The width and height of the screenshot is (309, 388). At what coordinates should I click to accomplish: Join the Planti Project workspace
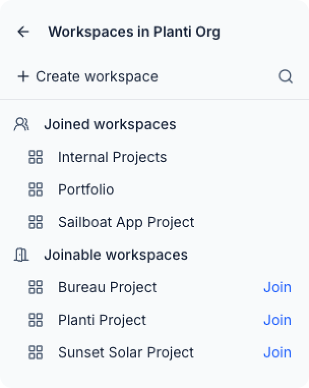[x=277, y=320]
